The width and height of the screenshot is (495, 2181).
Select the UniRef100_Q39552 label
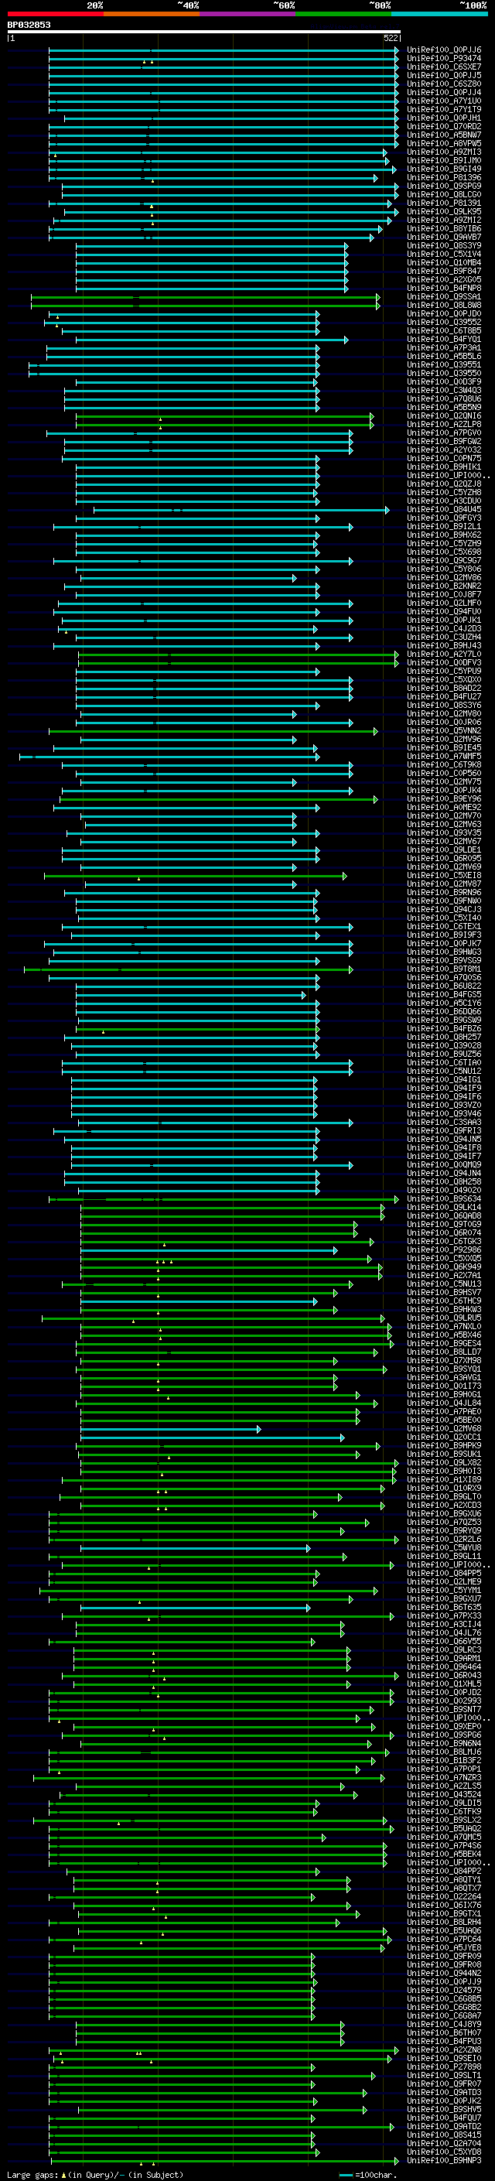tap(444, 323)
